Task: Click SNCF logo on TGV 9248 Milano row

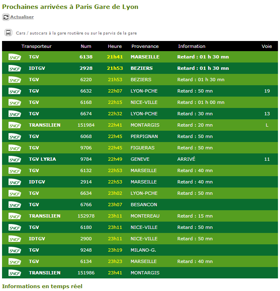Action: pos(15,250)
